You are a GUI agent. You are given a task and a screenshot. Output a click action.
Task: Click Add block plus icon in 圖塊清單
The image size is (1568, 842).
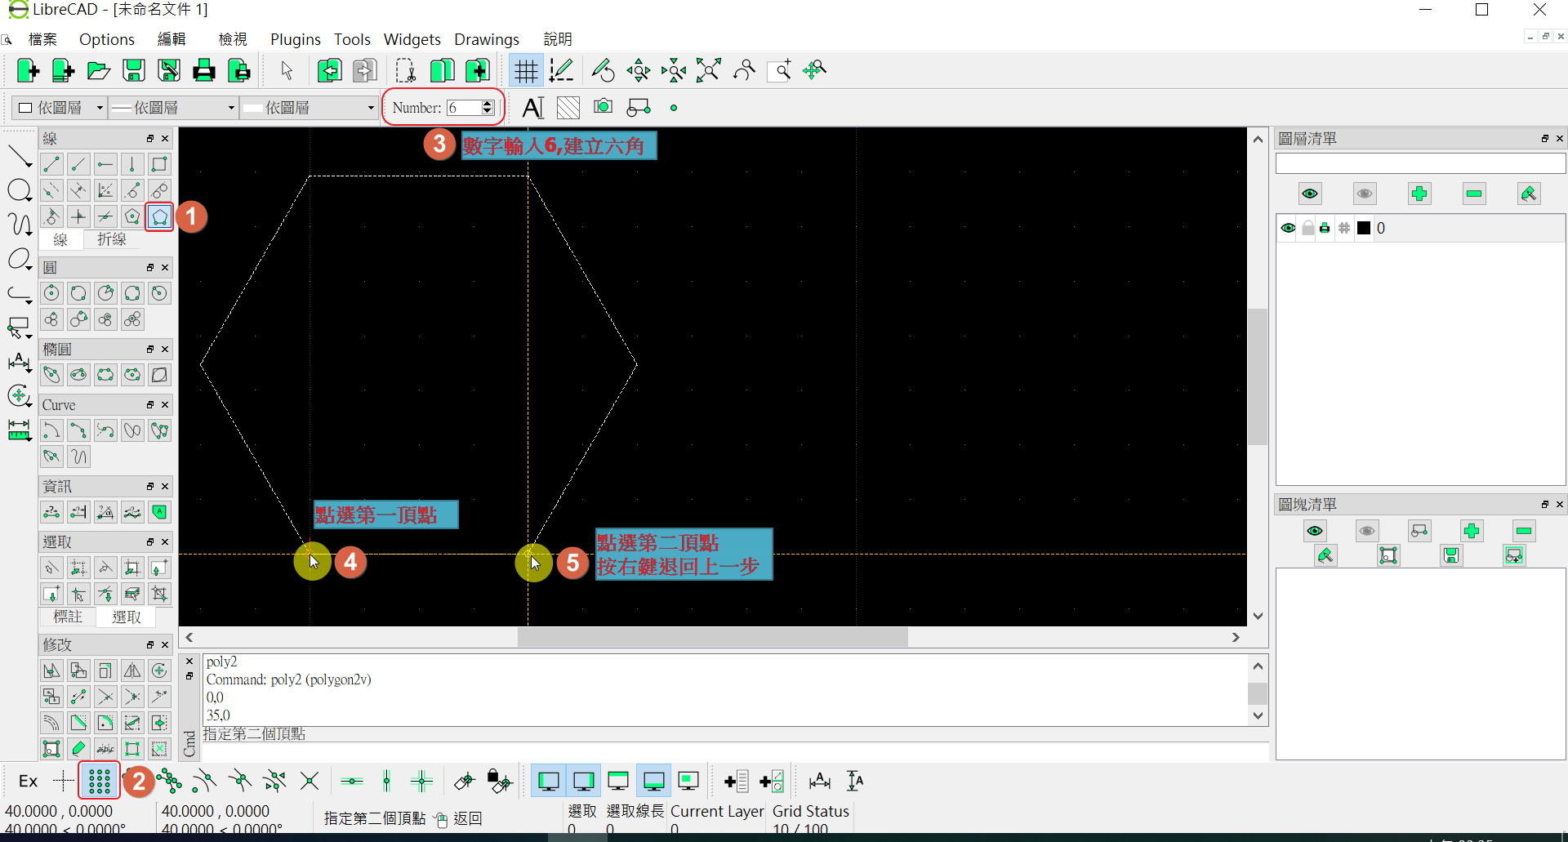1472,531
